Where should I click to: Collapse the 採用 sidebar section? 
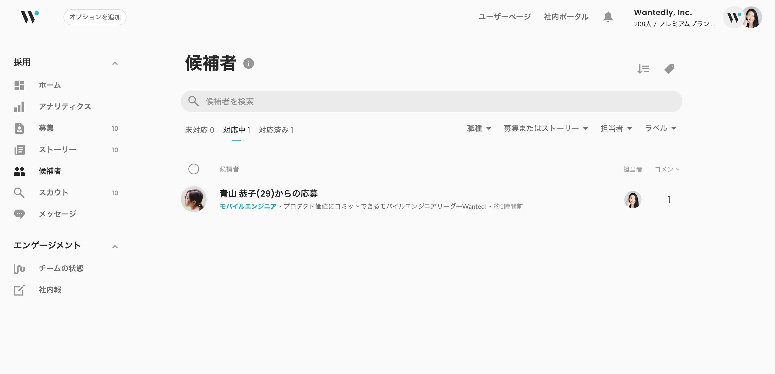115,63
